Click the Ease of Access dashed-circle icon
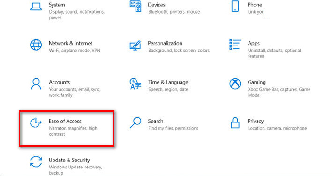Viewport: 332px width, 176px height. pyautogui.click(x=36, y=122)
